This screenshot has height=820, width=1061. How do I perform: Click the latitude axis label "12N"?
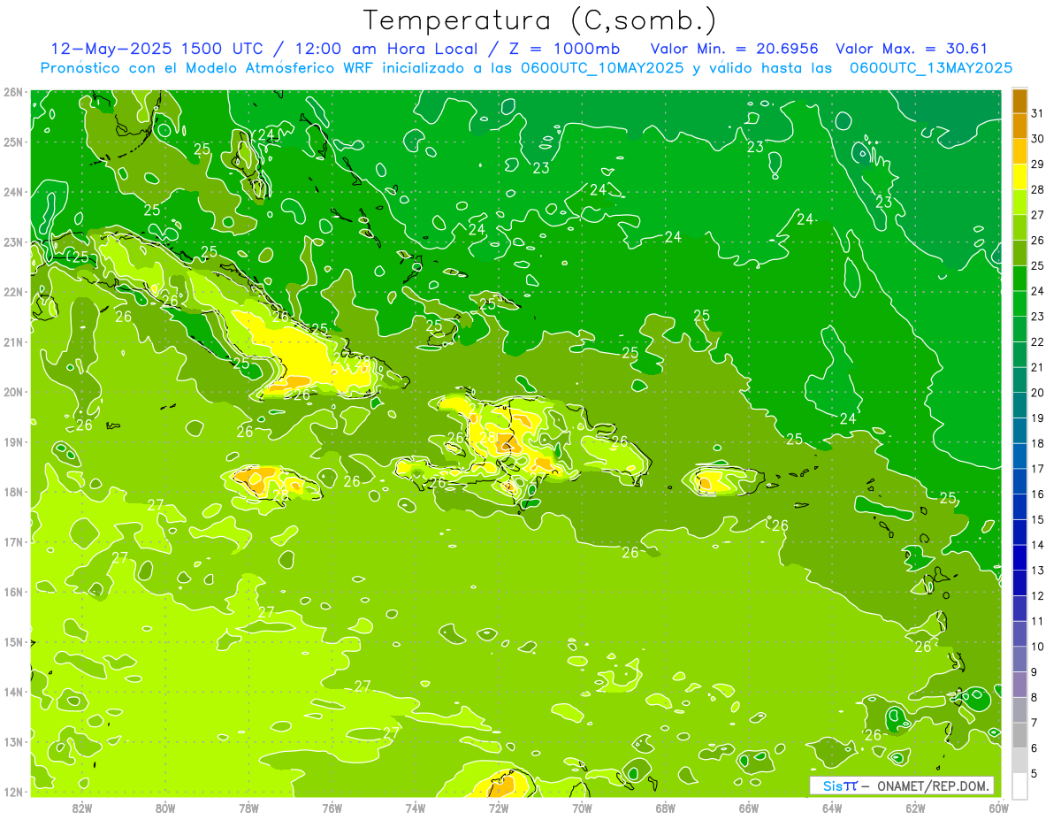tap(13, 792)
